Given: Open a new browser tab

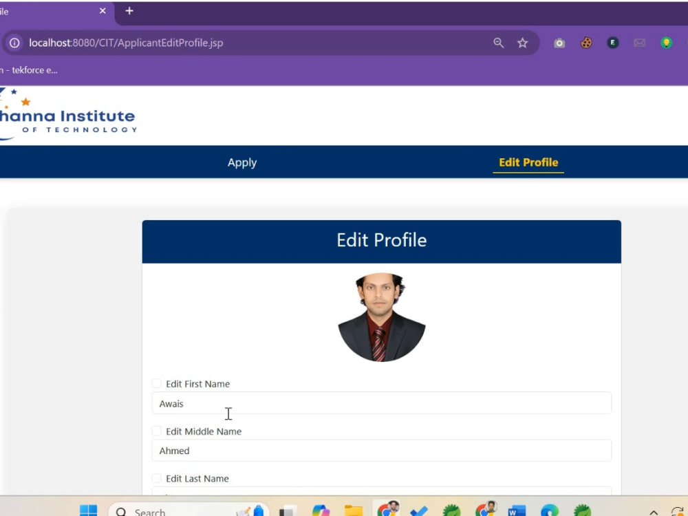Looking at the screenshot, I should pos(129,11).
